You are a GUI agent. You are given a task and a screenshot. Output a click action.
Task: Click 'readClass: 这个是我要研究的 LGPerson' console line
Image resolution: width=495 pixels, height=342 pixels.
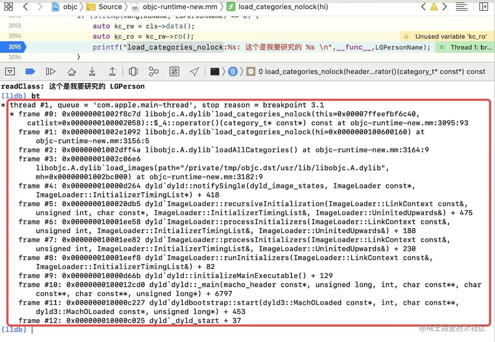pyautogui.click(x=73, y=87)
